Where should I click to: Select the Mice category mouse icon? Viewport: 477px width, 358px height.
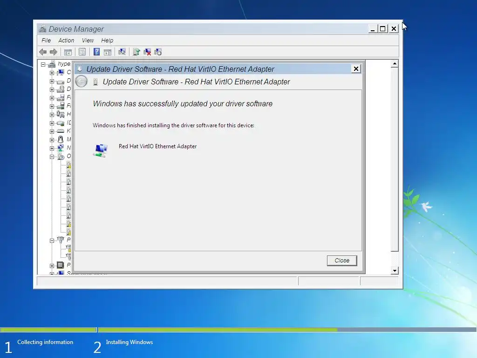tap(61, 139)
